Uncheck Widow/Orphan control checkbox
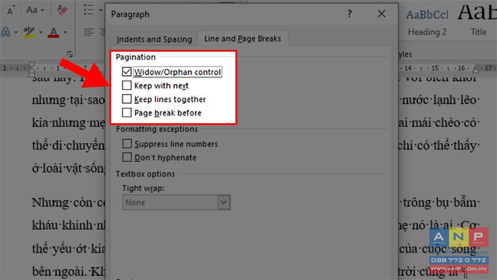This screenshot has width=497, height=280. [x=127, y=72]
